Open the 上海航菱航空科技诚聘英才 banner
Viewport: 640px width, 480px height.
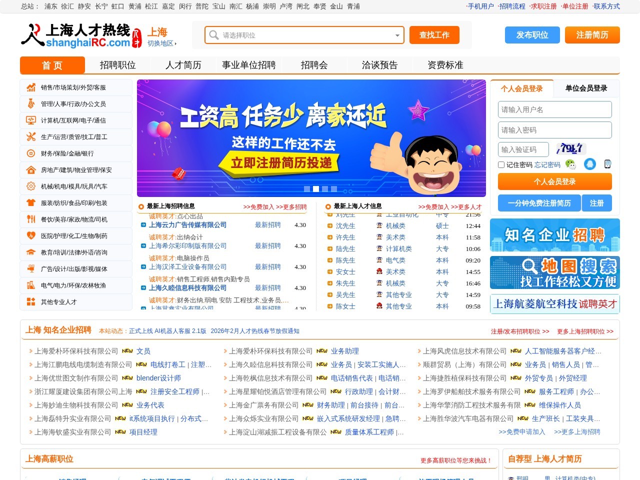555,304
